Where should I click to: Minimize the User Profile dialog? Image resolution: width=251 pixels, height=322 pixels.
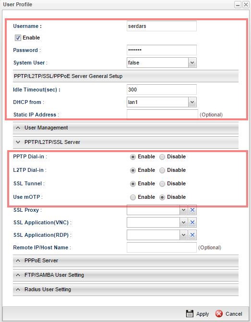click(x=238, y=4)
